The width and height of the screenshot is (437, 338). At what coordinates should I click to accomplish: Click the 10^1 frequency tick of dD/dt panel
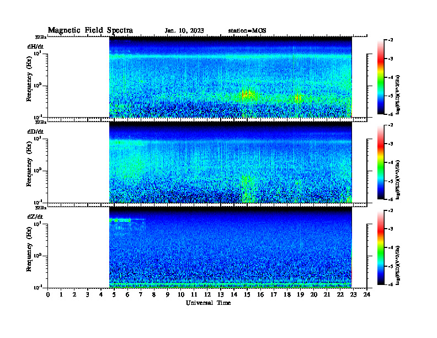click(38, 138)
